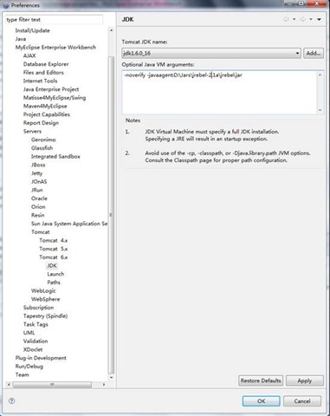Open the view menu triangle in header
Screen dimensions: 330x416
click(x=319, y=19)
